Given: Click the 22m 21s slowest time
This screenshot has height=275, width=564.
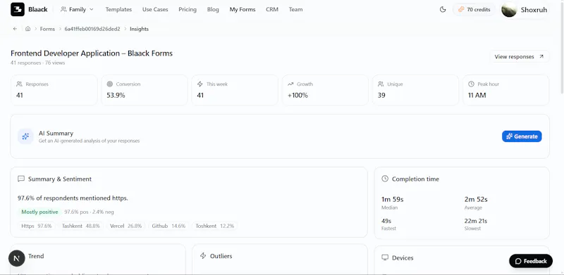Looking at the screenshot, I should 476,221.
